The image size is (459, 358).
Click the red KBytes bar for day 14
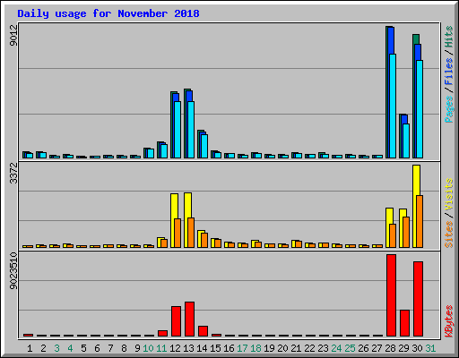(x=203, y=331)
